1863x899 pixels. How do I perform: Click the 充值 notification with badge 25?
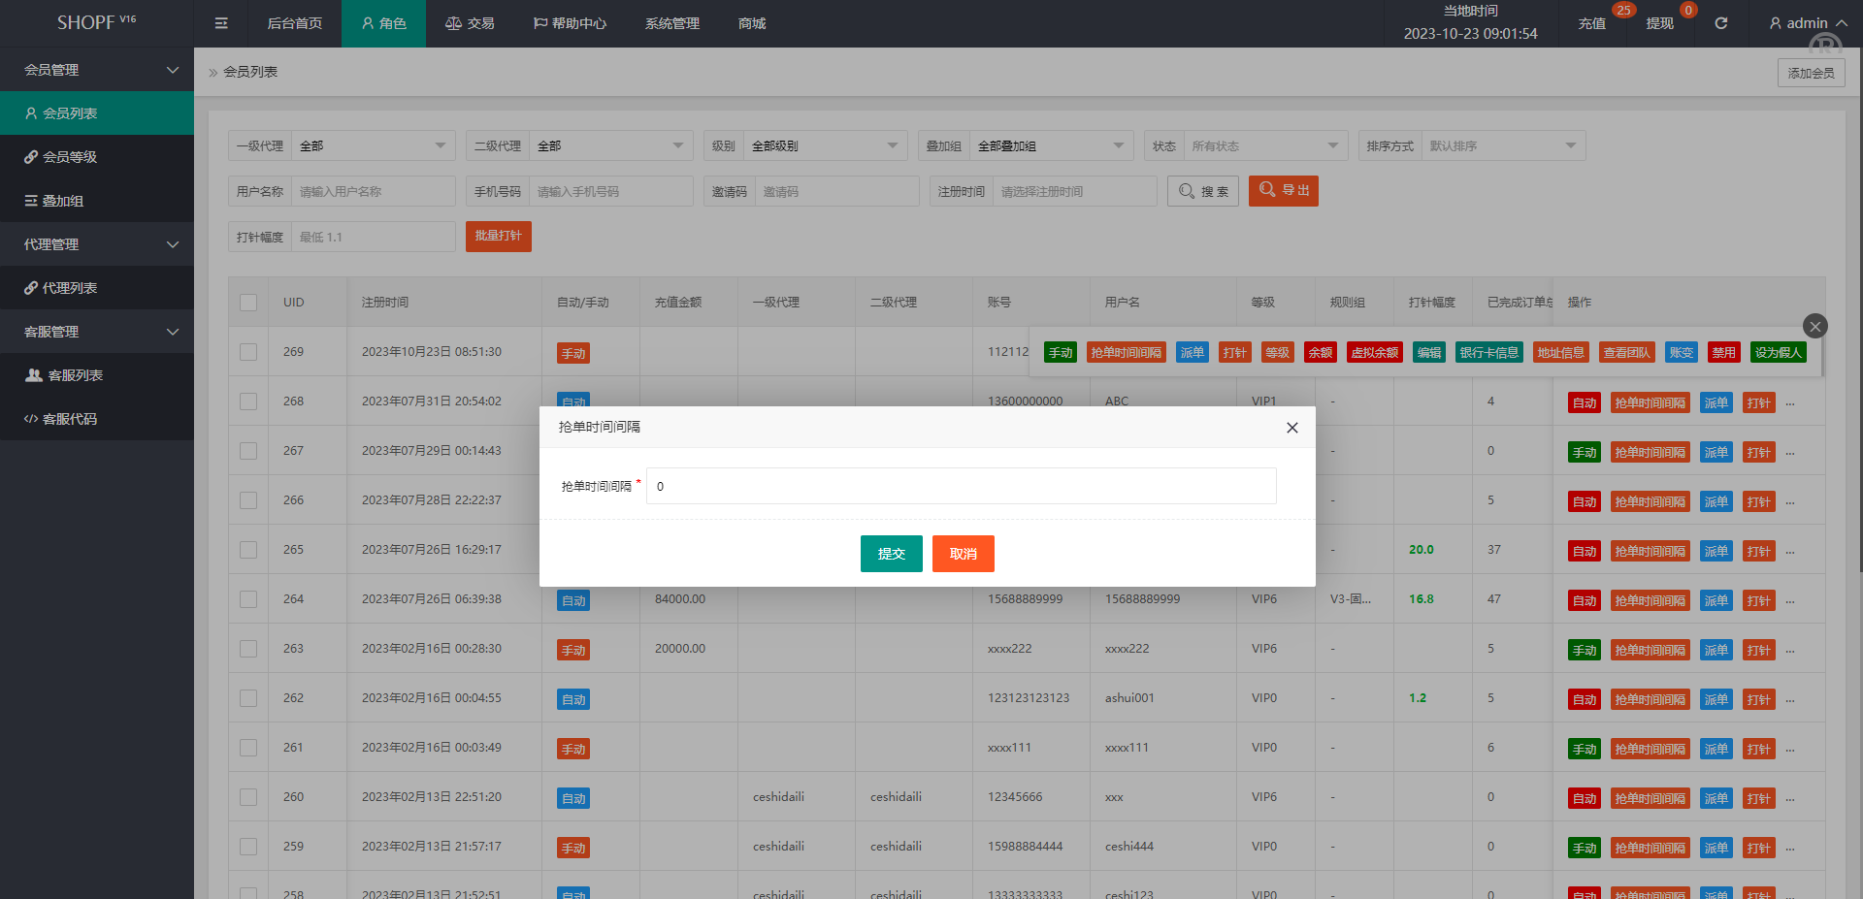1592,23
